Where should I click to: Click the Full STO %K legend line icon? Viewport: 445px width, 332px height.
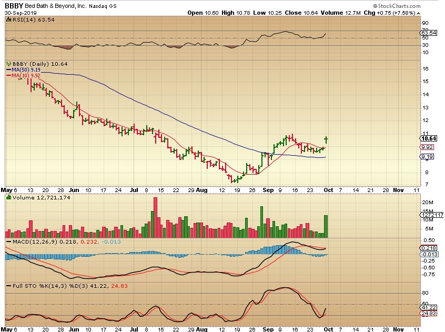tap(8, 286)
